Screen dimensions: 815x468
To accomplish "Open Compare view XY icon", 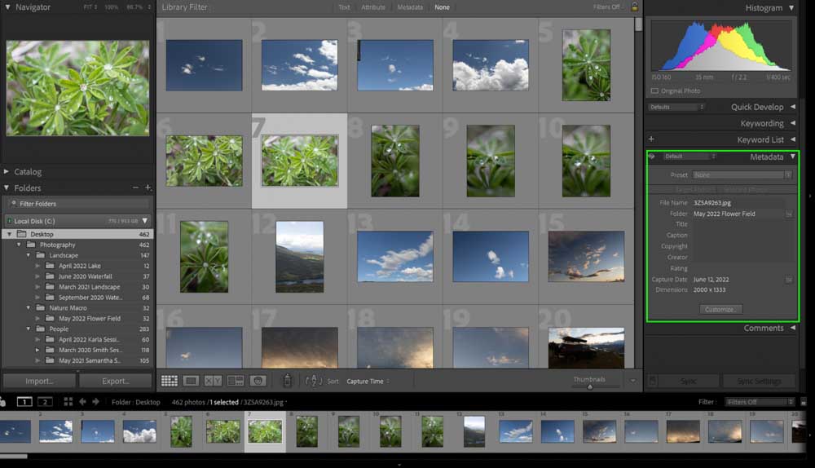I will (x=213, y=381).
